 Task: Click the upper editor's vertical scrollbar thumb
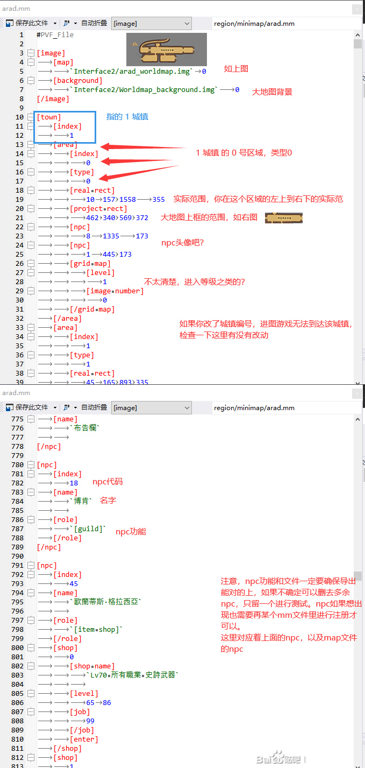click(358, 44)
